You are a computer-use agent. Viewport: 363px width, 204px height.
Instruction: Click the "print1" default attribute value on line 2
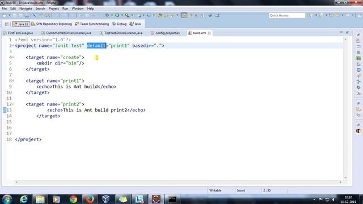coord(119,45)
